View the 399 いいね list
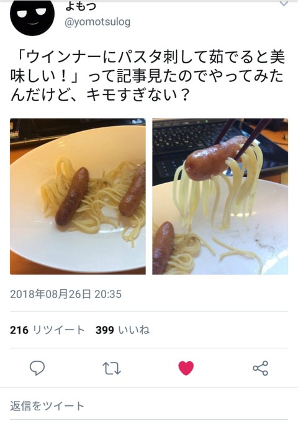Image resolution: width=298 pixels, height=424 pixels. (x=122, y=330)
